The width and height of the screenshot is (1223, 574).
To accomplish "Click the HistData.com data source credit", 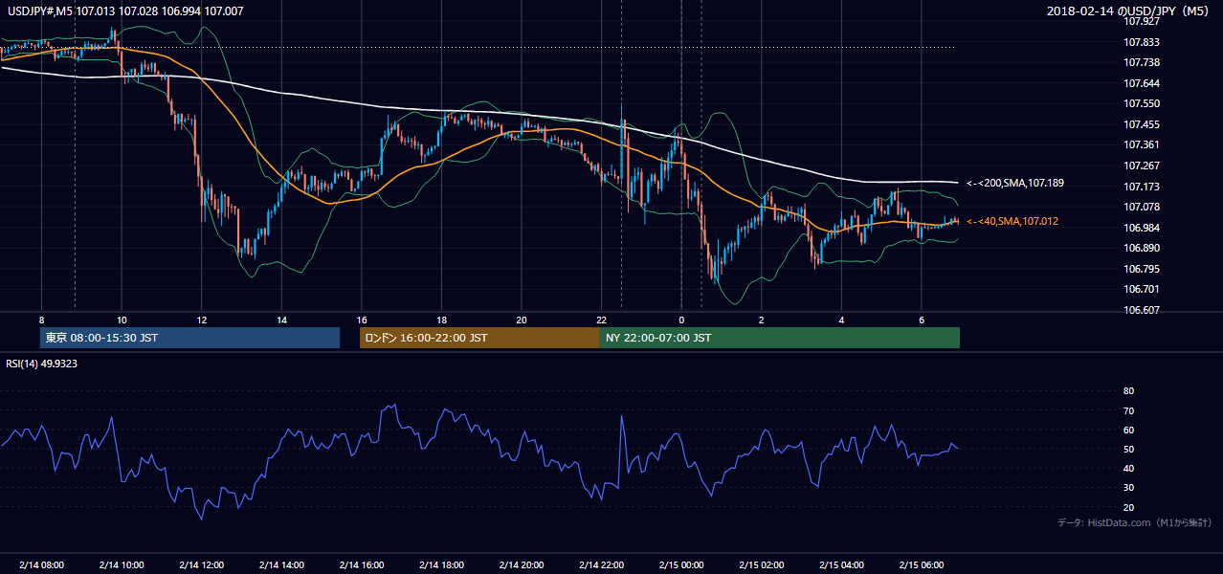I will [x=1135, y=522].
